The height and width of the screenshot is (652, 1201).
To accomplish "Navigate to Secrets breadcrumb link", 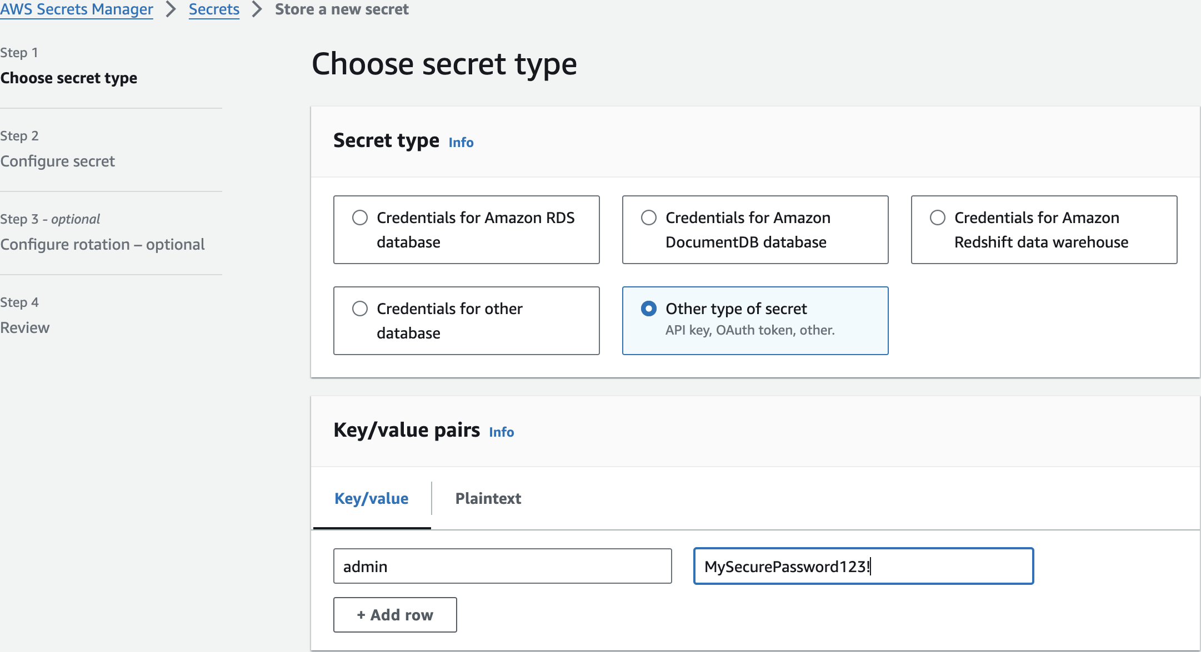I will tap(214, 9).
